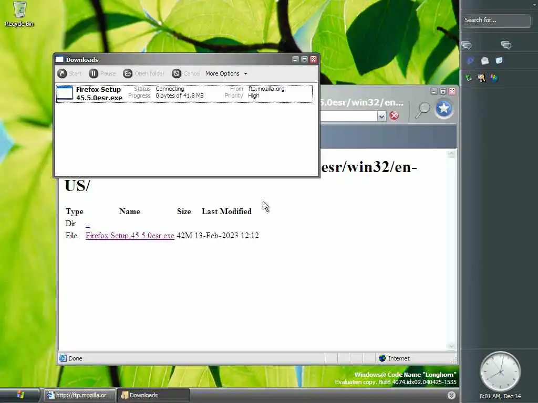Click Open folder in Downloads toolbar
Image resolution: width=538 pixels, height=403 pixels.
click(144, 73)
